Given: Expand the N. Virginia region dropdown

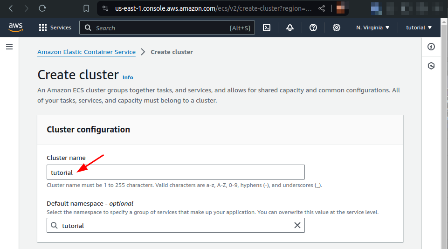Looking at the screenshot, I should (372, 28).
